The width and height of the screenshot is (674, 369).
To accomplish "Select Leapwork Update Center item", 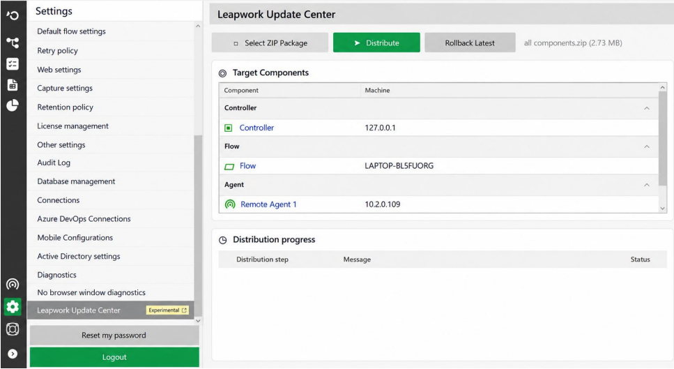I will pos(110,310).
